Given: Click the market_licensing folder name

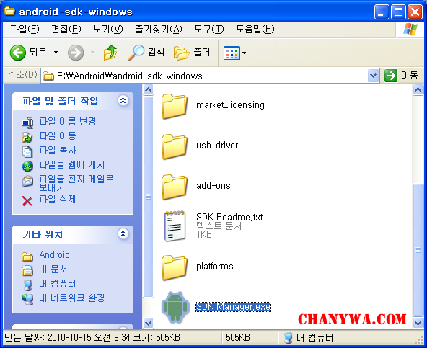Looking at the screenshot, I should click(230, 104).
